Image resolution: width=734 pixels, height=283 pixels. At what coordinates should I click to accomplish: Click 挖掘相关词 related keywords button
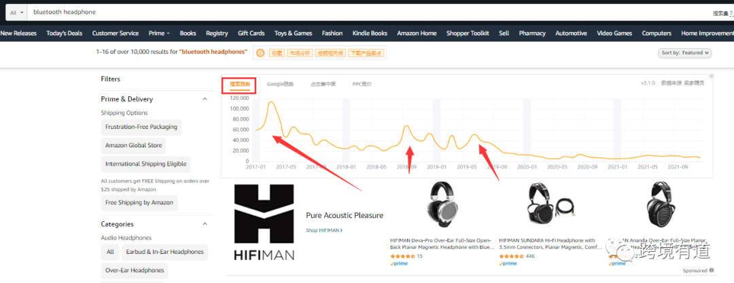330,54
